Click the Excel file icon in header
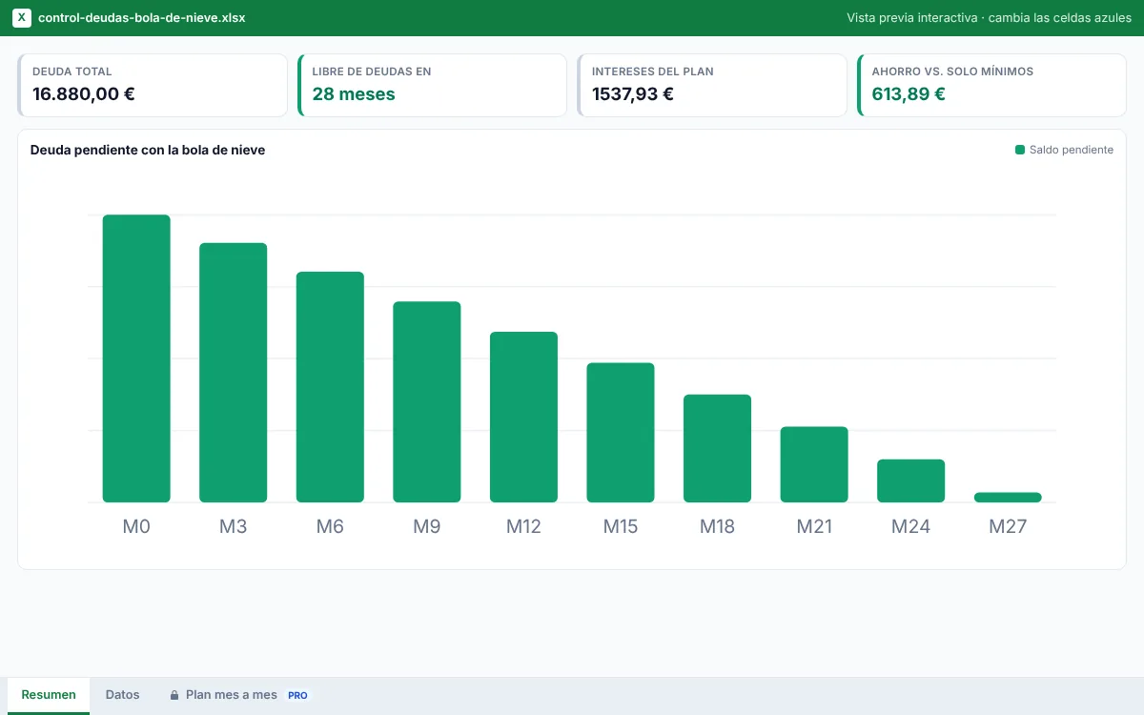1144x715 pixels. 22,18
